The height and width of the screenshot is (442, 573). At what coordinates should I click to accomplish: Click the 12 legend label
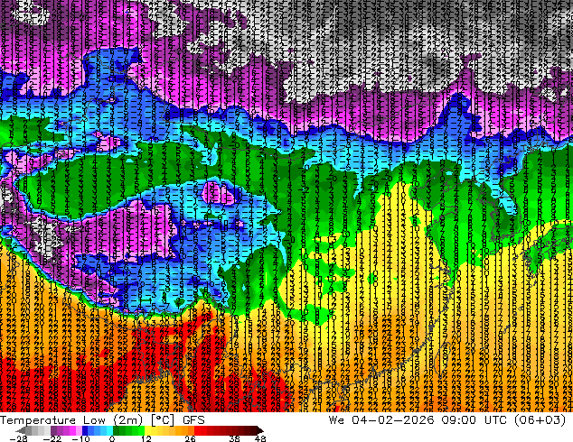(x=146, y=438)
